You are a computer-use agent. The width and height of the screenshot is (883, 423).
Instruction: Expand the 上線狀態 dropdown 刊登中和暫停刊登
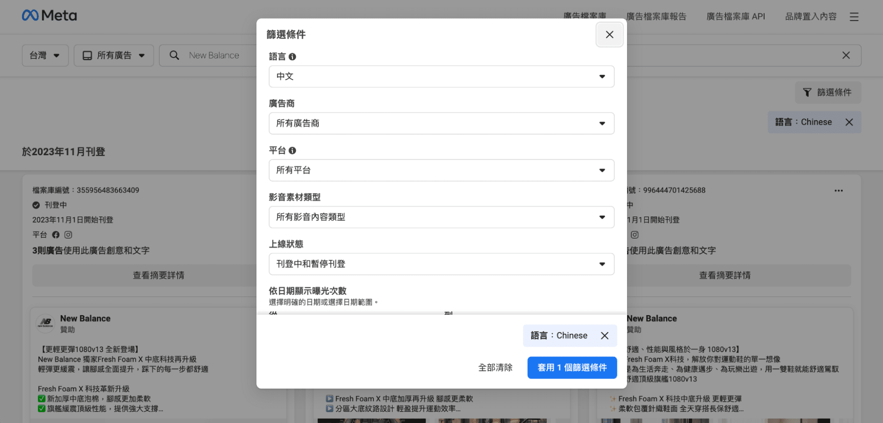441,264
